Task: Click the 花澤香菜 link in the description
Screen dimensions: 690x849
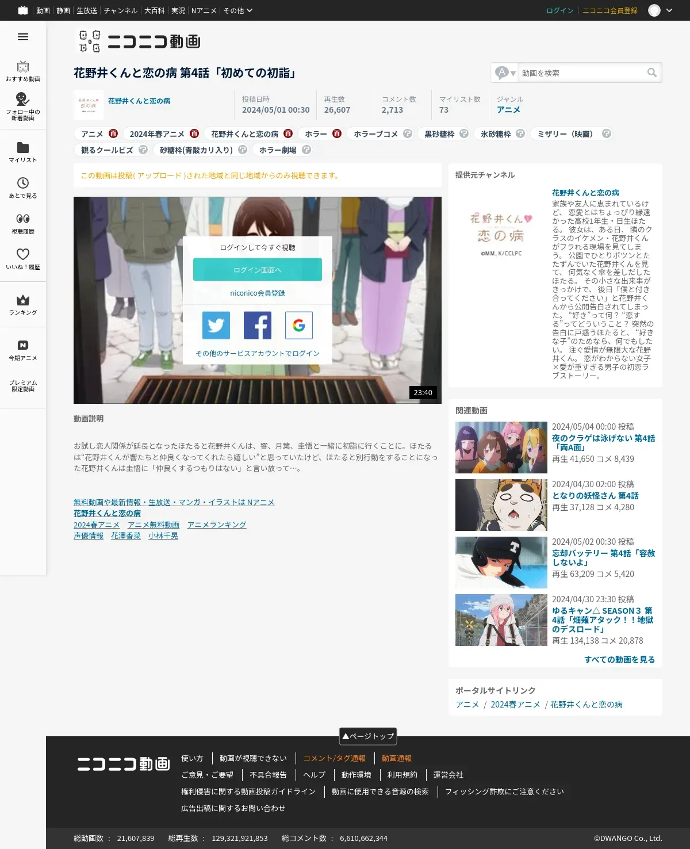Action: click(x=126, y=536)
